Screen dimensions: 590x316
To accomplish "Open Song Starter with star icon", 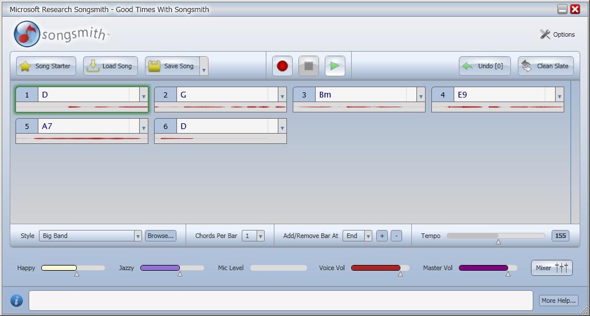I will point(46,67).
